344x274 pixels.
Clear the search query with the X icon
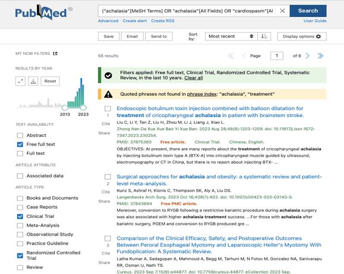pos(282,11)
